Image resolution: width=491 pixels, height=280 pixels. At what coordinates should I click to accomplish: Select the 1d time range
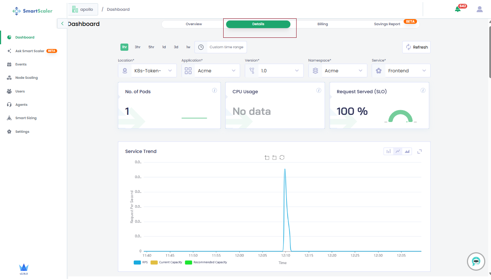pyautogui.click(x=164, y=47)
